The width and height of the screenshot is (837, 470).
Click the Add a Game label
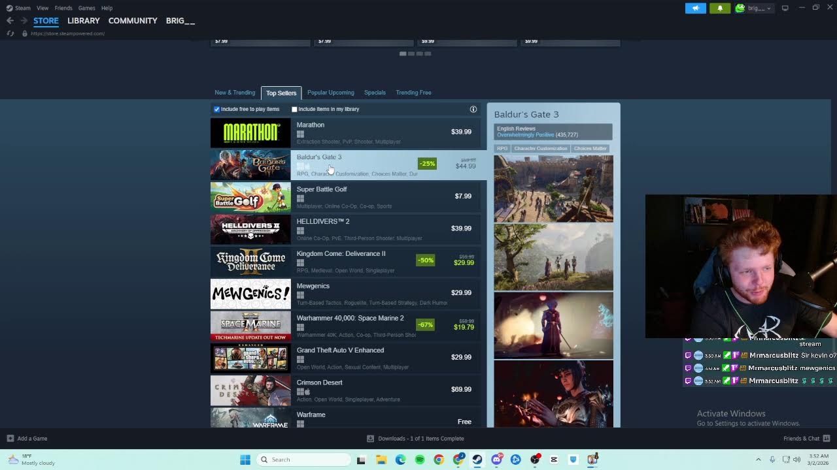(32, 439)
